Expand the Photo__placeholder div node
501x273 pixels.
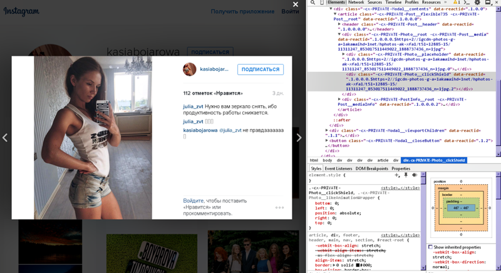[x=343, y=54]
